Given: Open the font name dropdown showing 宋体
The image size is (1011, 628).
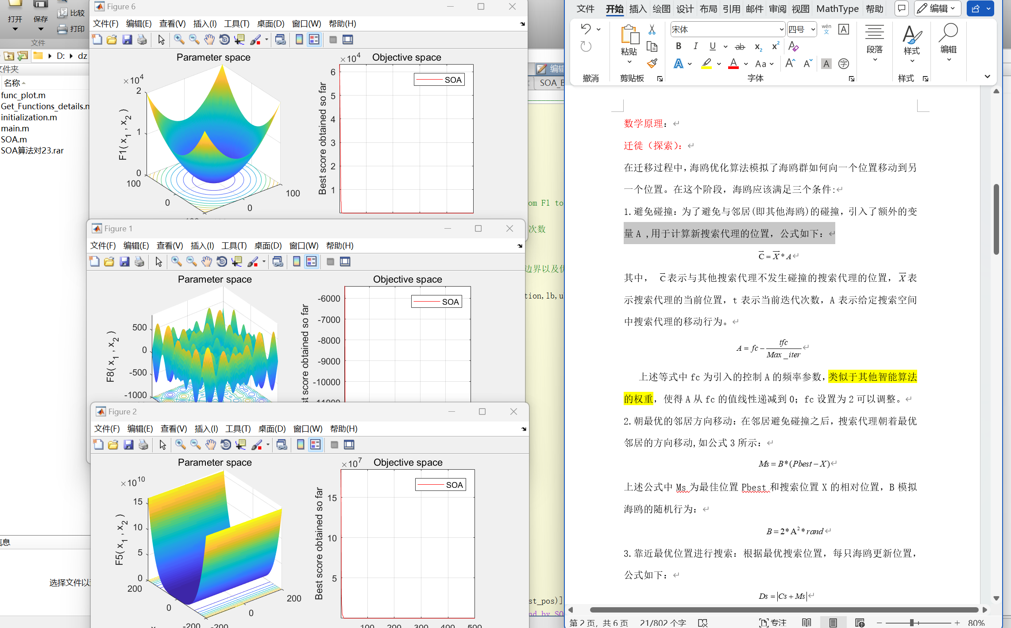Looking at the screenshot, I should click(781, 30).
